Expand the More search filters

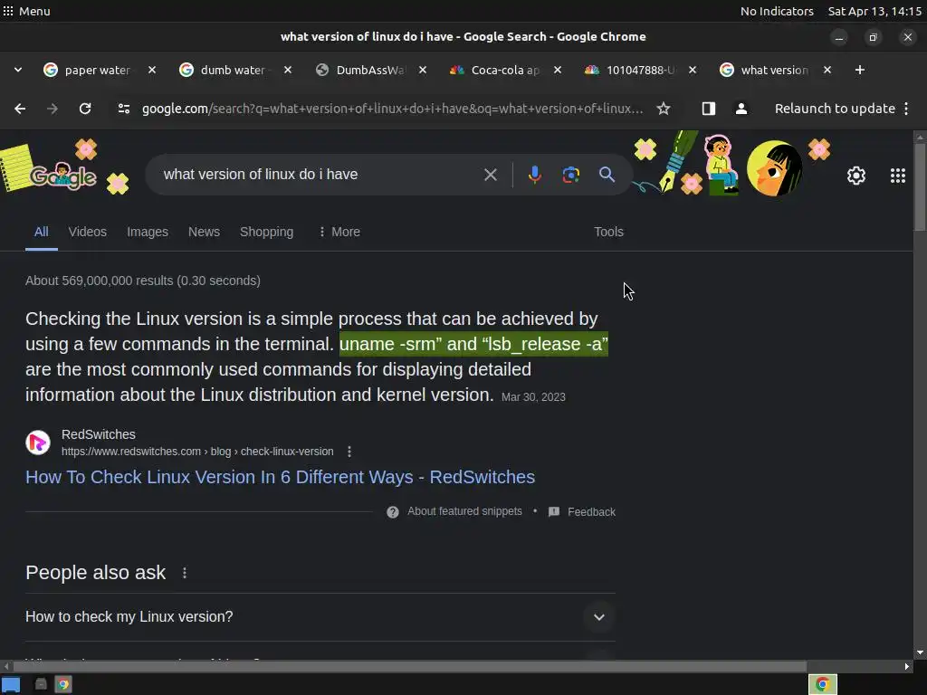(x=339, y=232)
